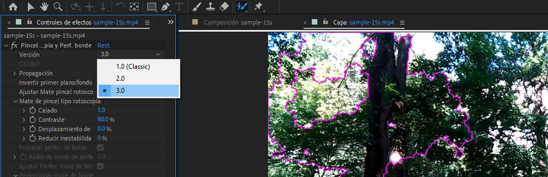The height and width of the screenshot is (177, 548).
Task: Choose version 3.0 option
Action: (139, 91)
